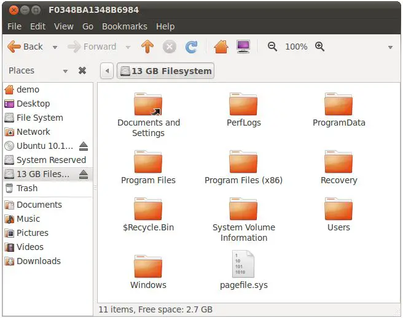Click the Reload button in the toolbar
This screenshot has width=403, height=318.
(192, 47)
